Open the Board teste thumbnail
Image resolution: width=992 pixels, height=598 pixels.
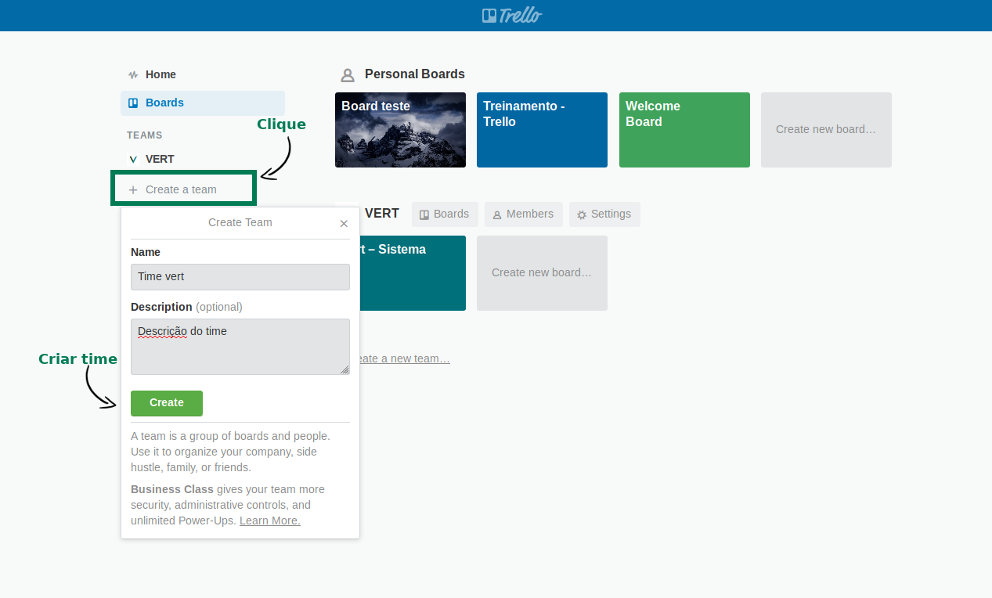pyautogui.click(x=400, y=130)
